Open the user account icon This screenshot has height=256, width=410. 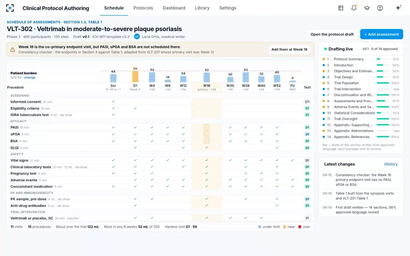coord(380,8)
